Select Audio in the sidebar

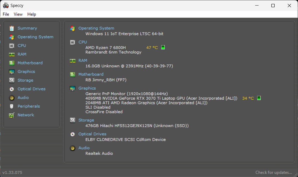[x=23, y=97]
